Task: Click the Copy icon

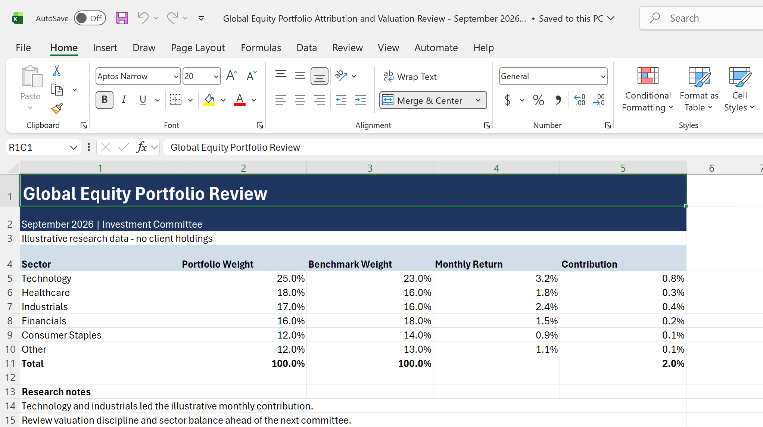Action: tap(57, 90)
